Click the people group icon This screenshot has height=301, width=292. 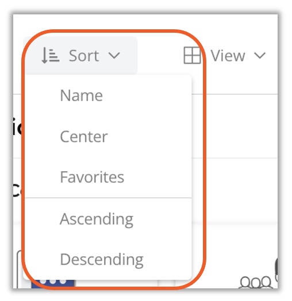coord(256,282)
